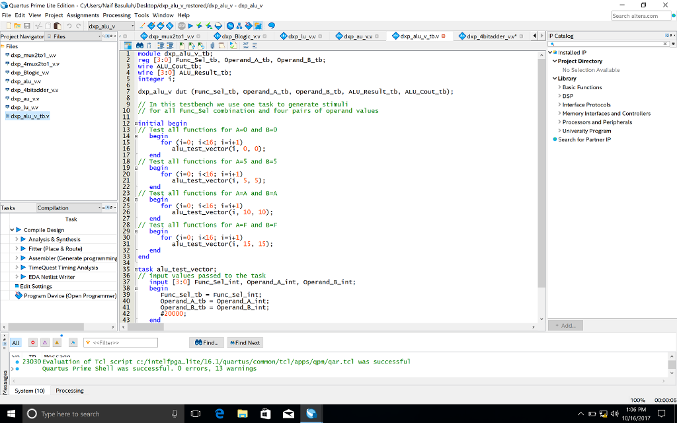Toggle the info flag message filter
This screenshot has width=677, height=423.
(73, 343)
